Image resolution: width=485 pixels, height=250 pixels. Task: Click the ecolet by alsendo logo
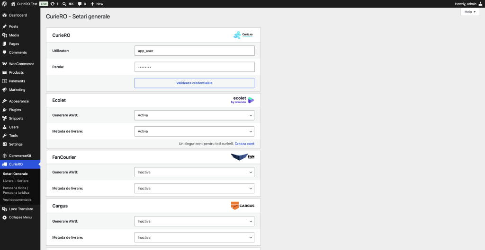click(242, 100)
